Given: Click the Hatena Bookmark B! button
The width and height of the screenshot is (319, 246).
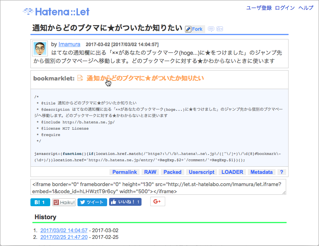Looking at the screenshot, I should pyautogui.click(x=40, y=202).
